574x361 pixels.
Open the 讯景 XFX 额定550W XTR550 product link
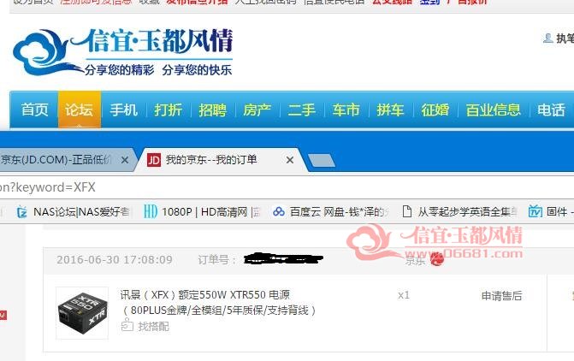coord(205,295)
